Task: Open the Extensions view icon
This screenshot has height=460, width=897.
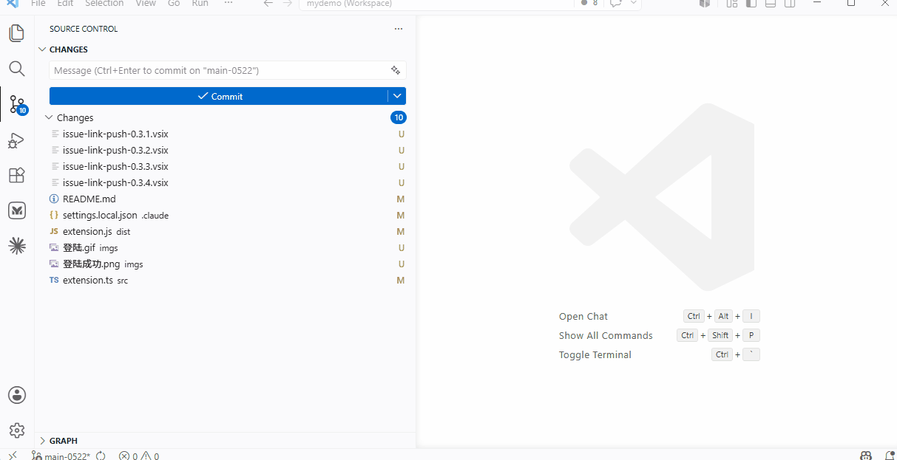Action: [16, 175]
